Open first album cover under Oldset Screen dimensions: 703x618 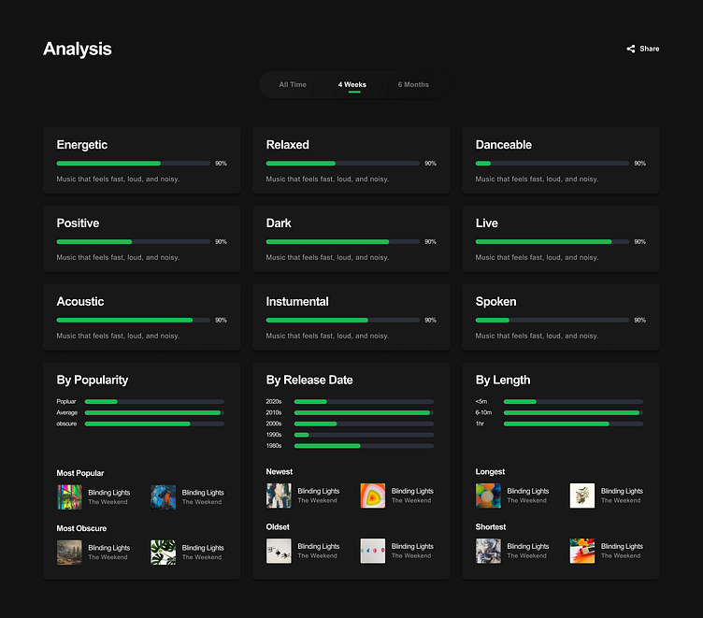279,551
